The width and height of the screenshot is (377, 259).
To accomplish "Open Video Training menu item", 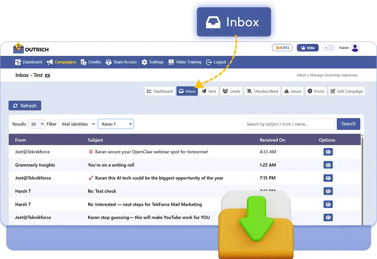I will click(x=185, y=62).
